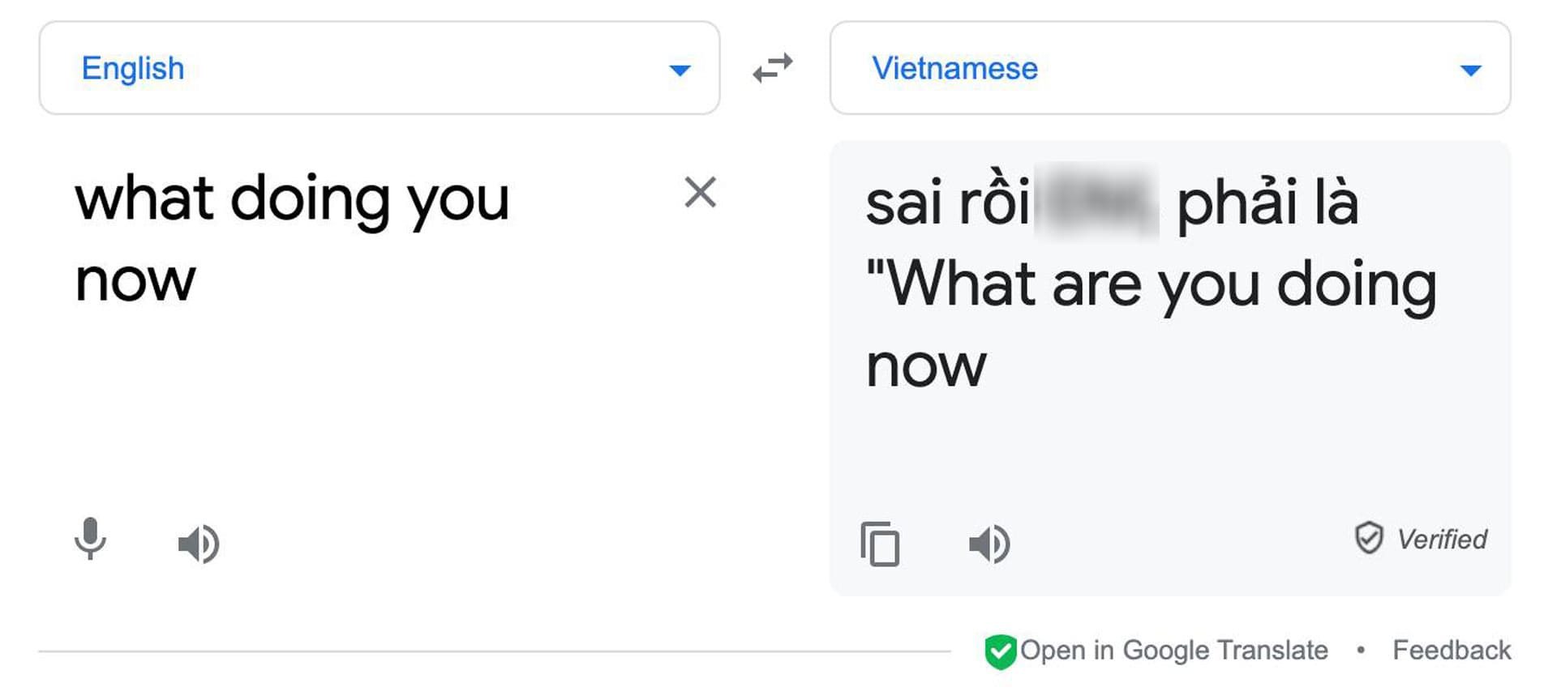Click the X to clear the input text
Viewport: 1557px width, 700px height.
tap(699, 193)
